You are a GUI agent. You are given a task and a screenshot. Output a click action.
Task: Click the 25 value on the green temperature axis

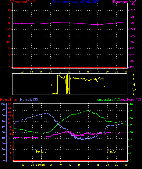click(131, 125)
